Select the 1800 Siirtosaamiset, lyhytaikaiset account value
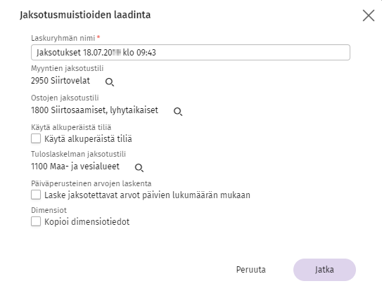Image resolution: width=382 pixels, height=293 pixels. coord(94,110)
